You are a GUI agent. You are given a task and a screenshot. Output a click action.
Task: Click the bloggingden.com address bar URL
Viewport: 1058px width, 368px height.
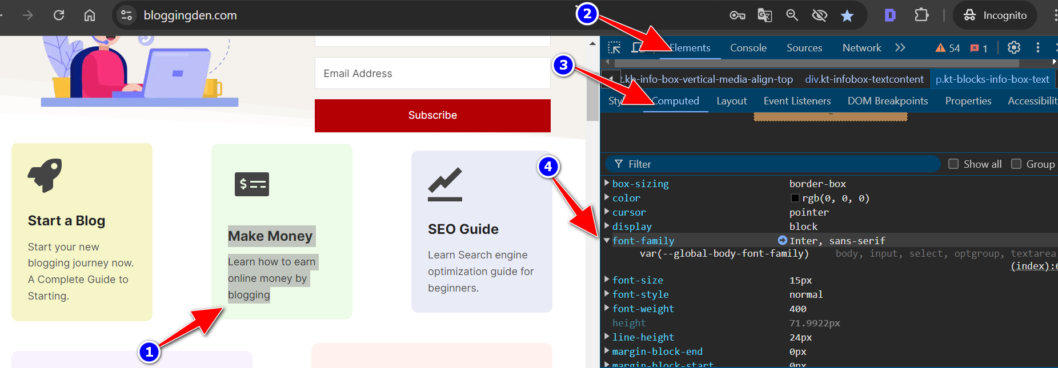click(190, 15)
